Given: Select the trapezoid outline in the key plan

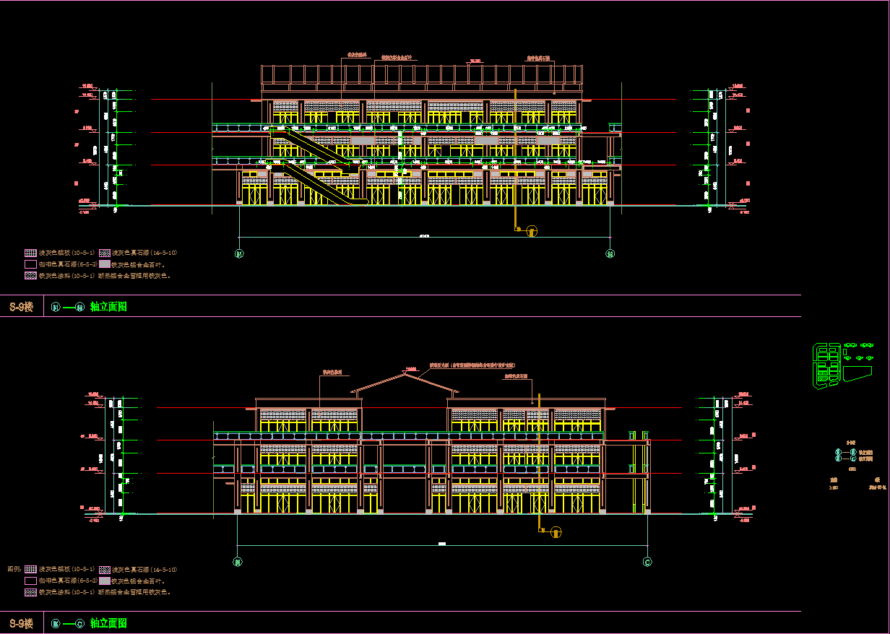Looking at the screenshot, I should tap(857, 373).
